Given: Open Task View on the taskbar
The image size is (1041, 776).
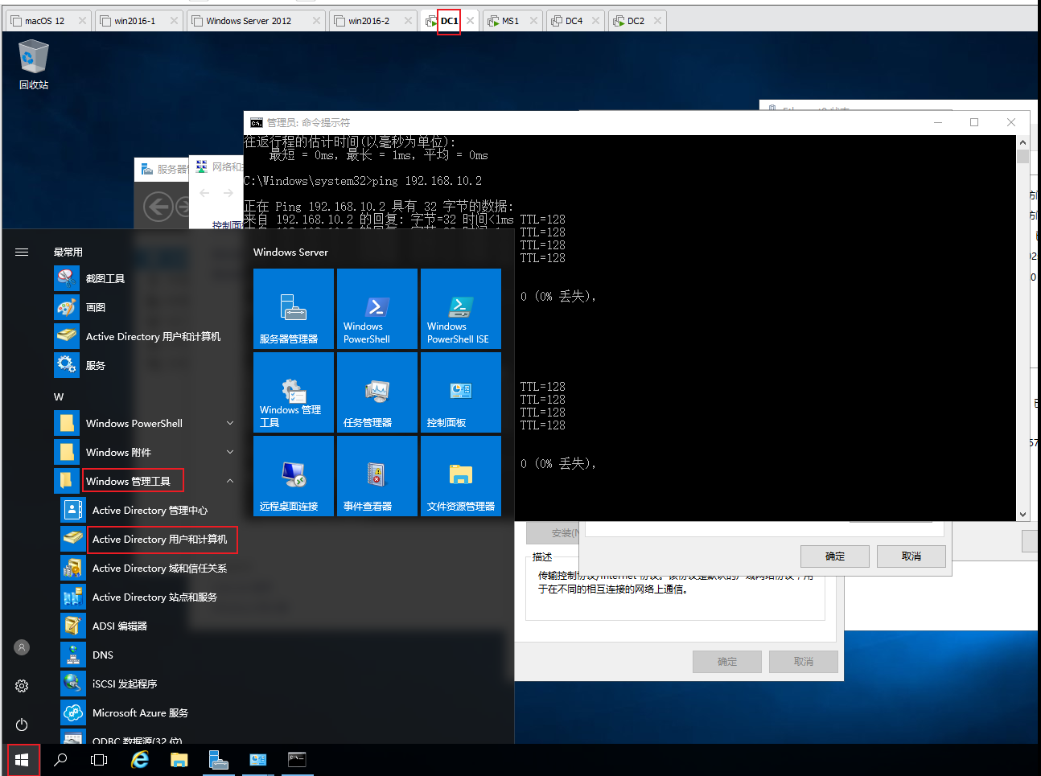Looking at the screenshot, I should [99, 760].
